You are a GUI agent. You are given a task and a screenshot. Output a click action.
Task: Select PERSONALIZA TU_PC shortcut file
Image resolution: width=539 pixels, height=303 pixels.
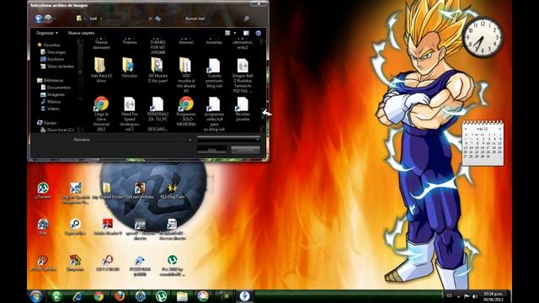(x=157, y=114)
